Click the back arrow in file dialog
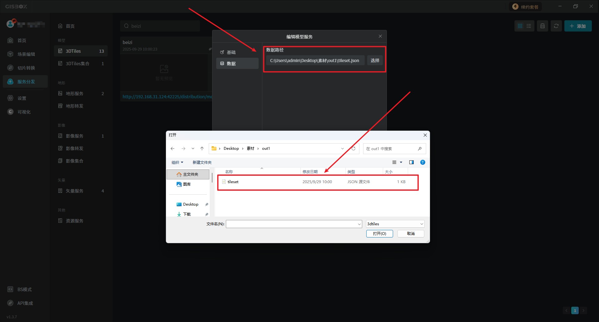Viewport: 599px width, 322px height. pos(173,149)
